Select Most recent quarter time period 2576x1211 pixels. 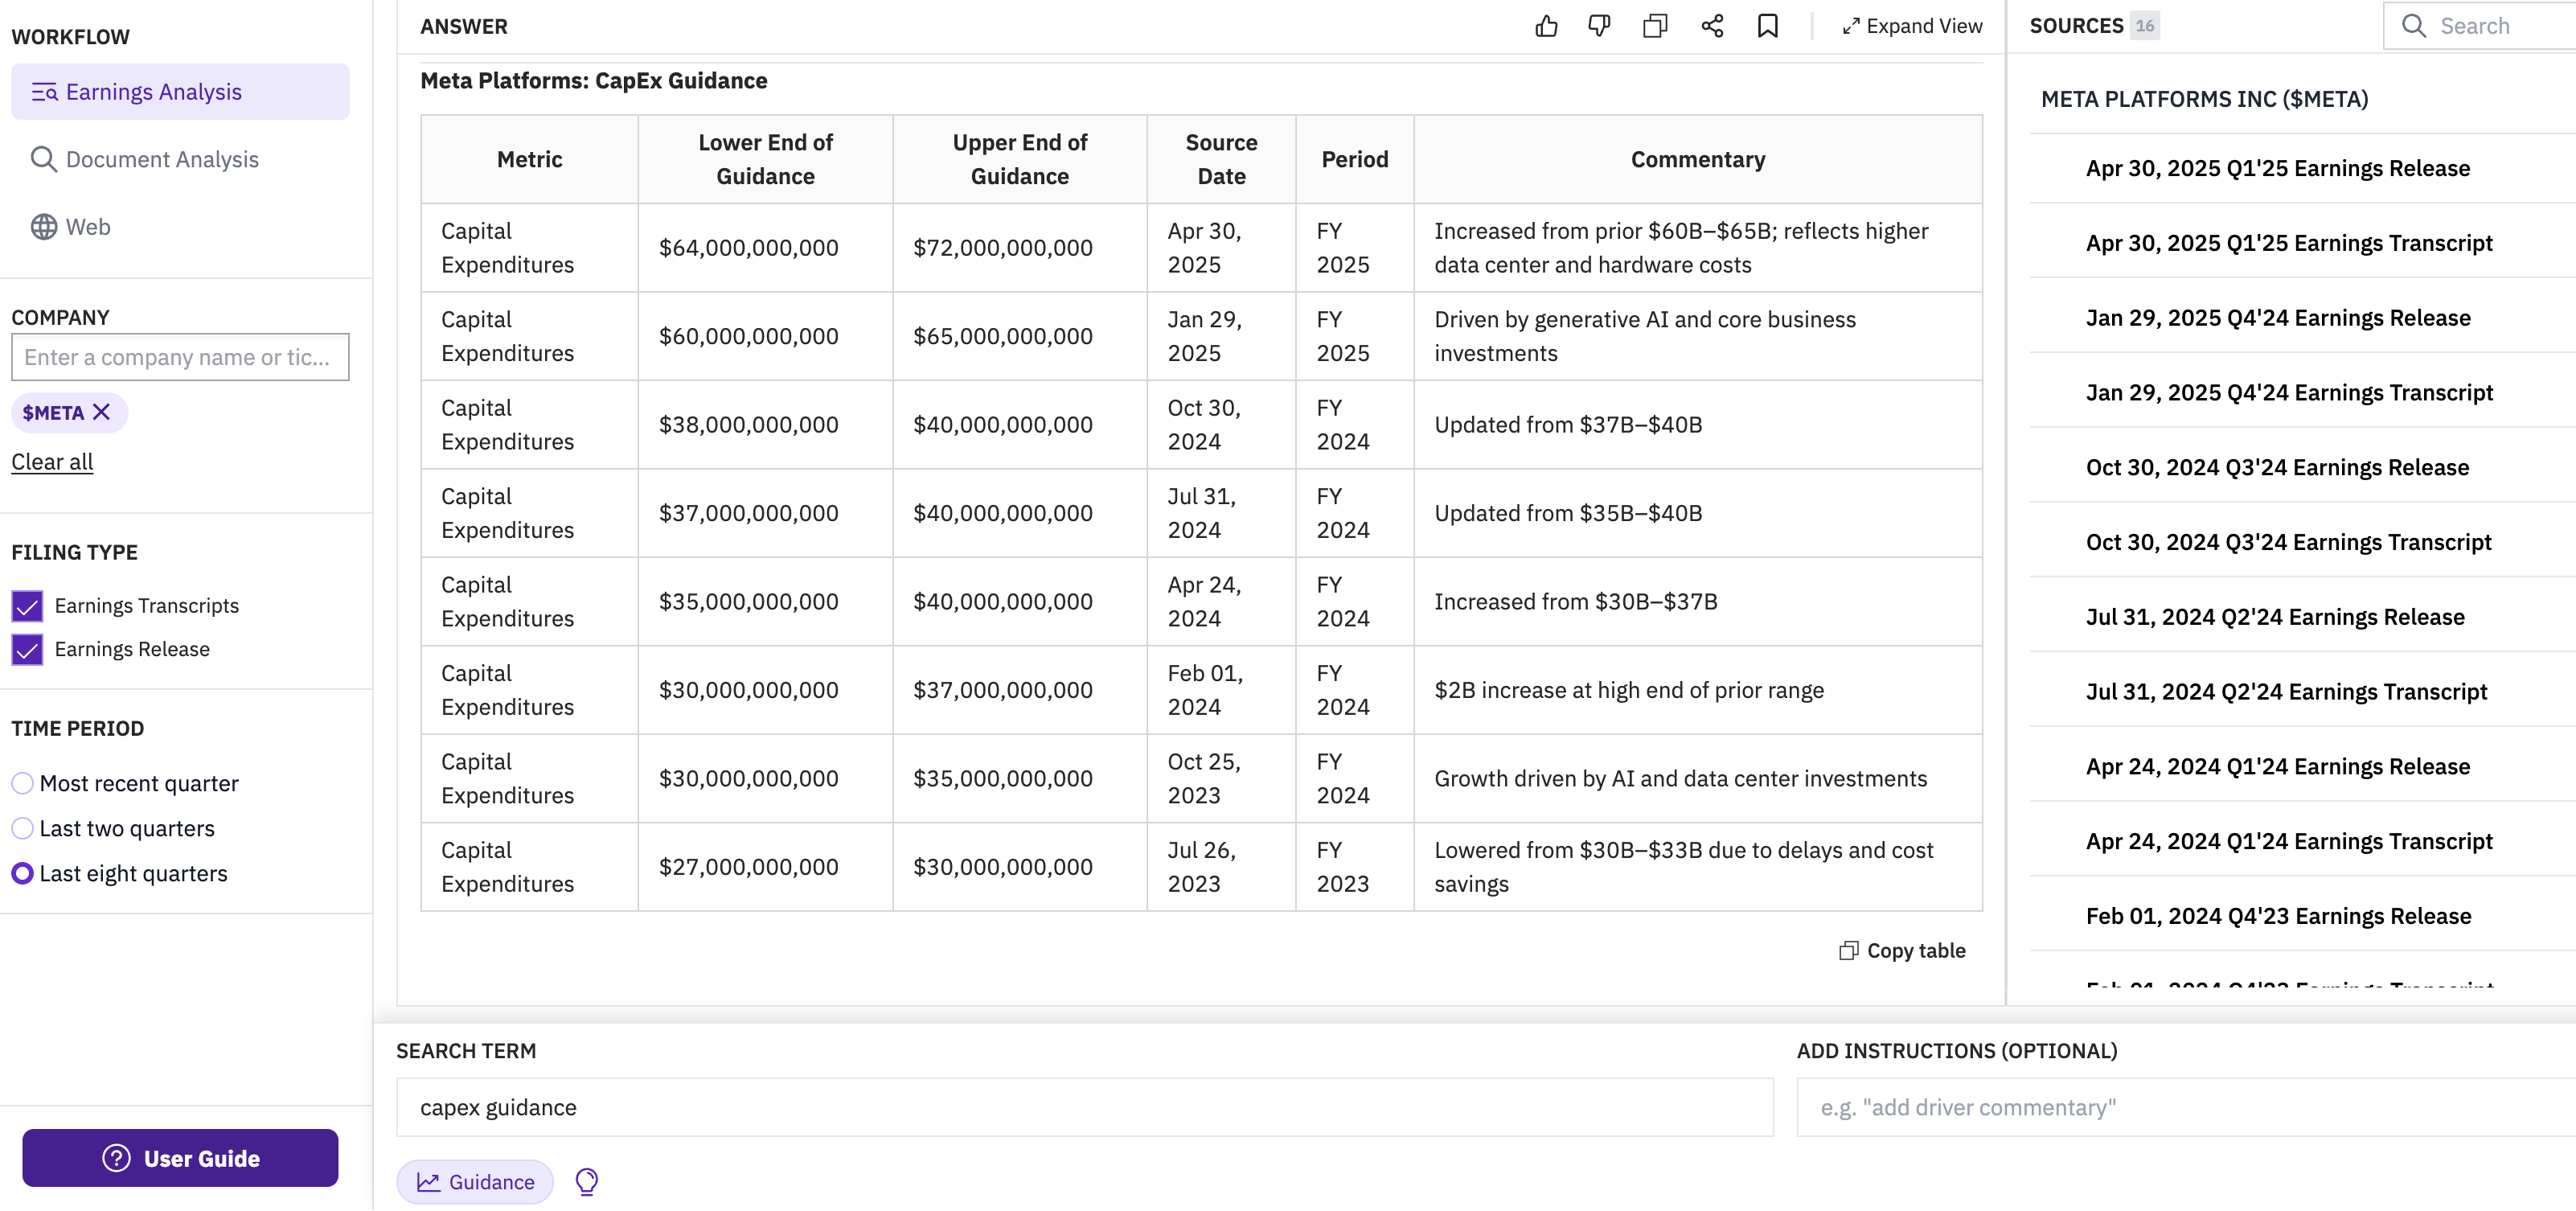coord(22,783)
